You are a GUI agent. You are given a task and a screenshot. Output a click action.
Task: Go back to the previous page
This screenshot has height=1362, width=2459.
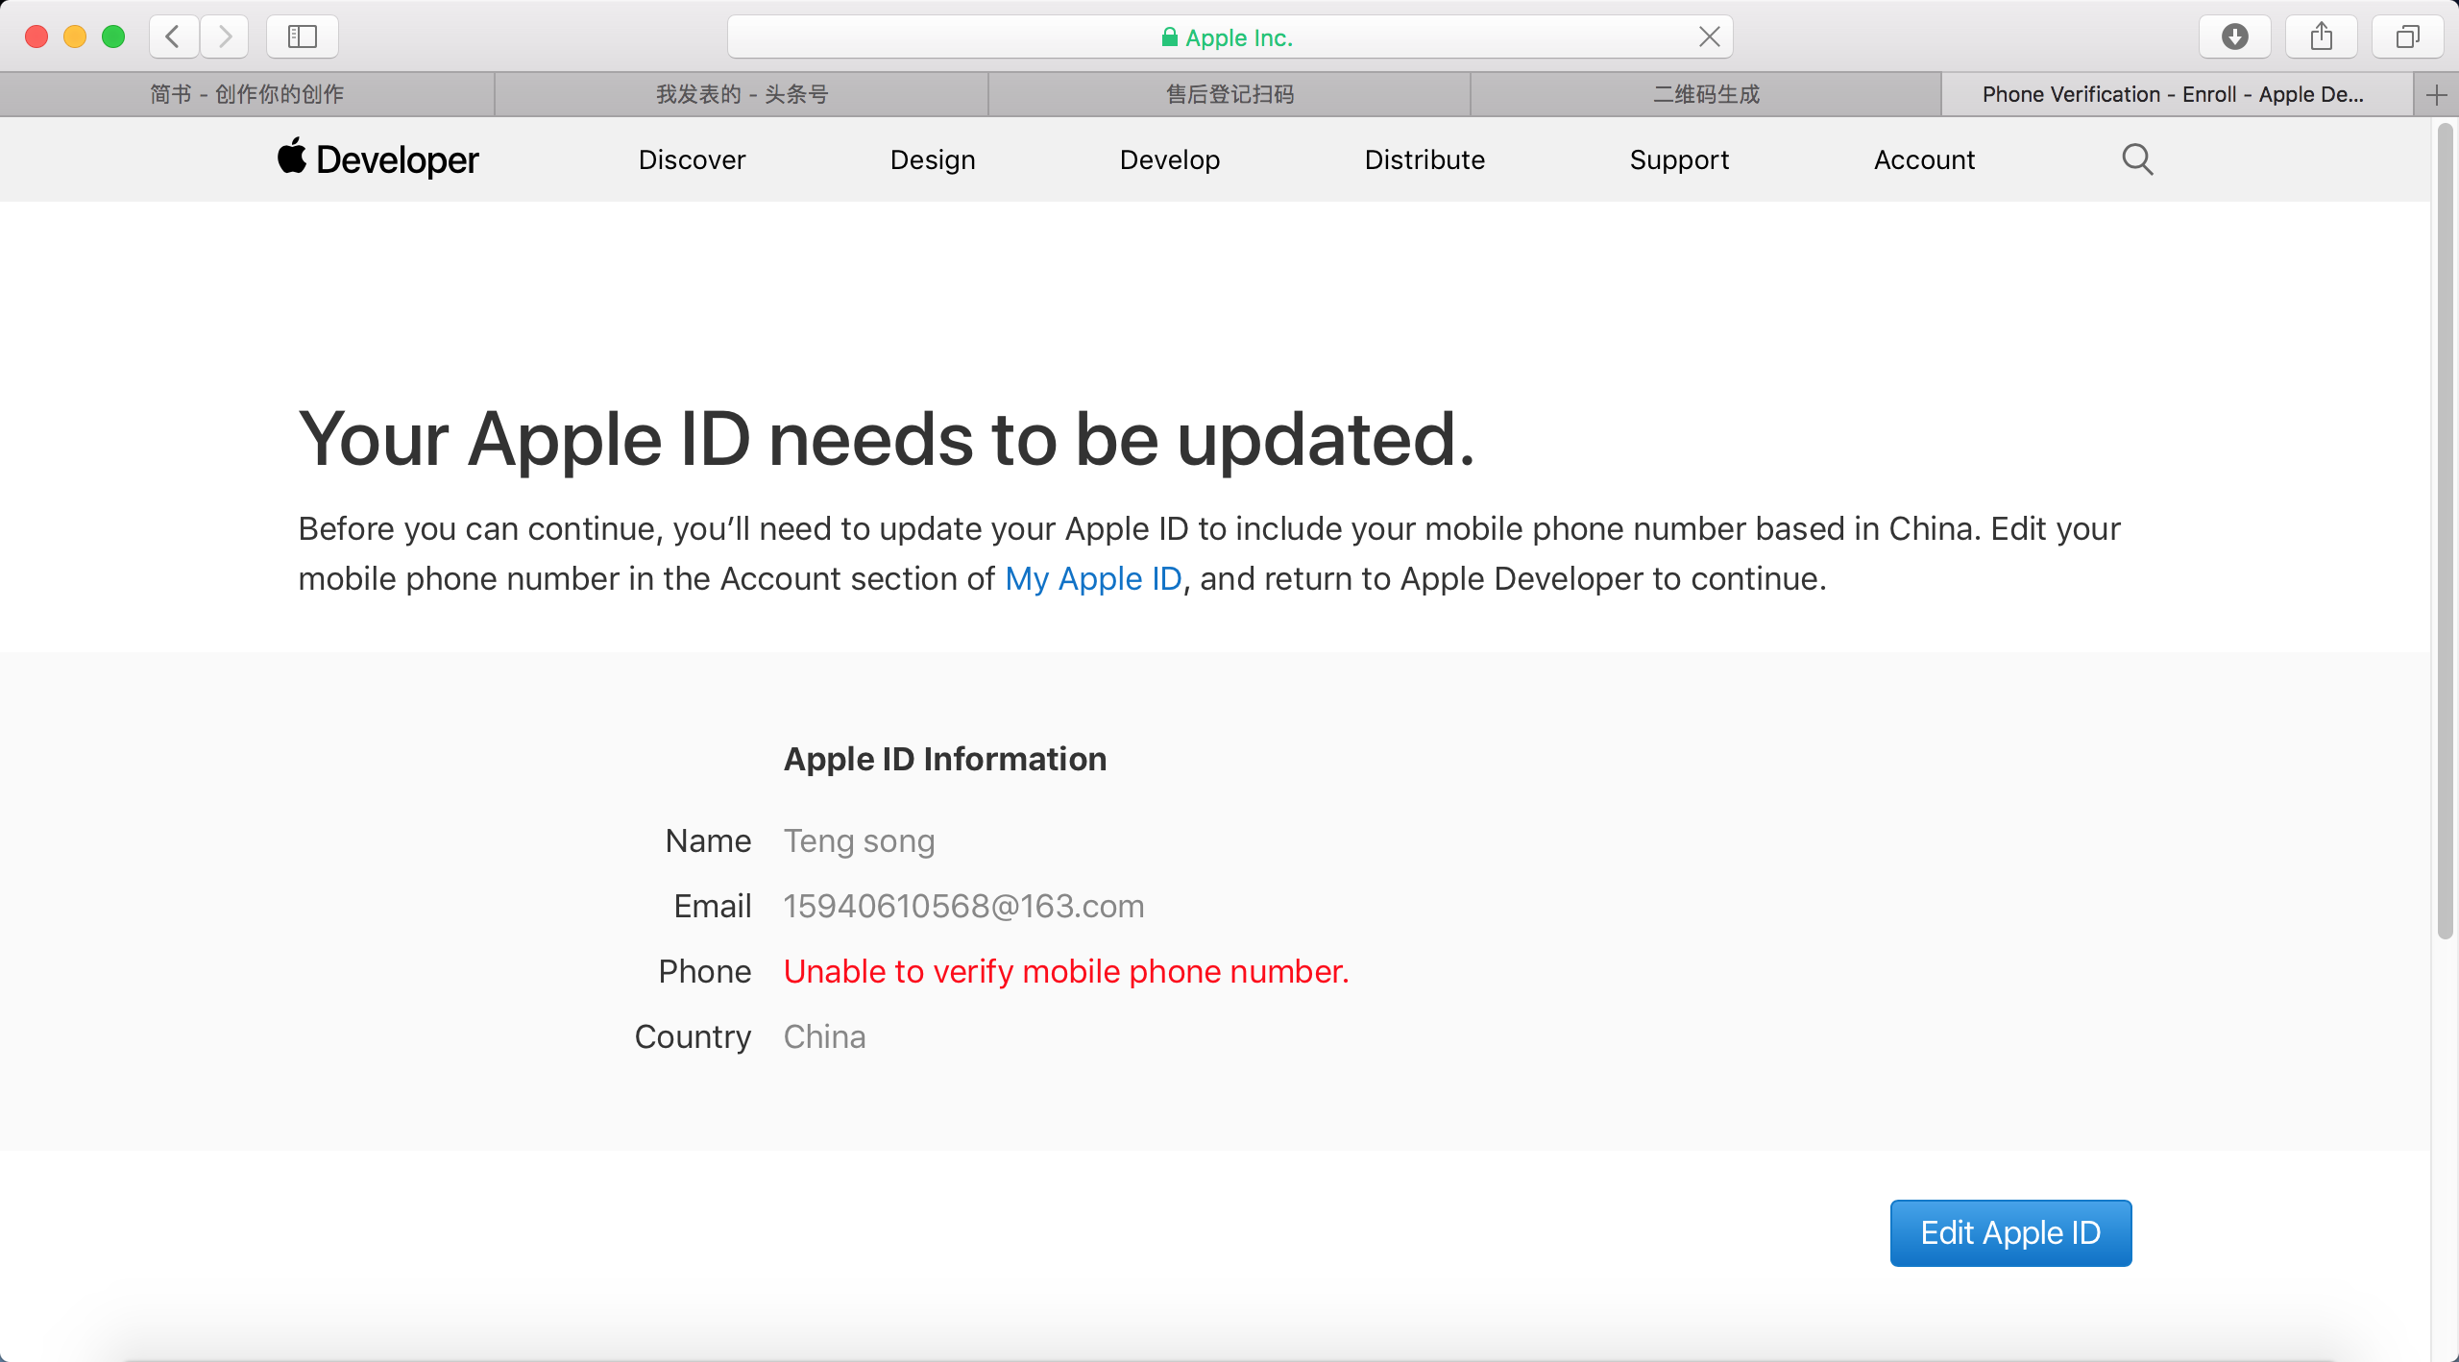point(174,36)
